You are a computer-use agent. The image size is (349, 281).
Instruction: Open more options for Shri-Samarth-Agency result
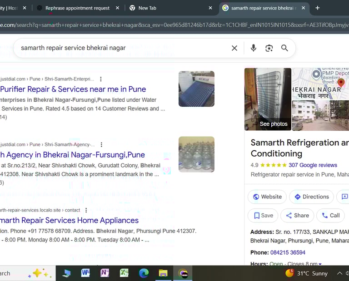click(x=101, y=145)
